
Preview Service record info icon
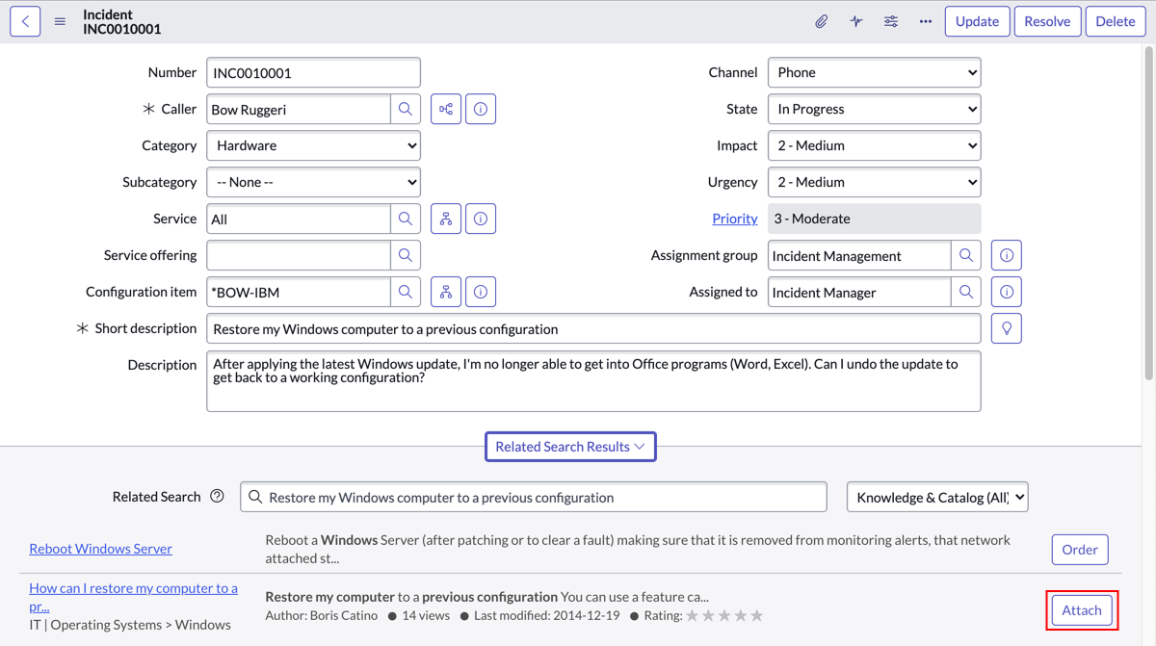[x=481, y=219]
